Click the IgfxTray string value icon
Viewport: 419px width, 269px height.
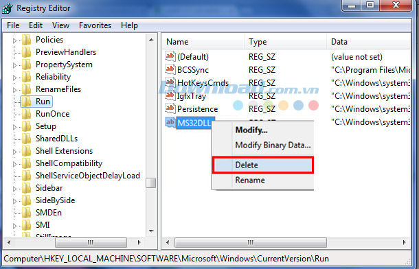[170, 95]
